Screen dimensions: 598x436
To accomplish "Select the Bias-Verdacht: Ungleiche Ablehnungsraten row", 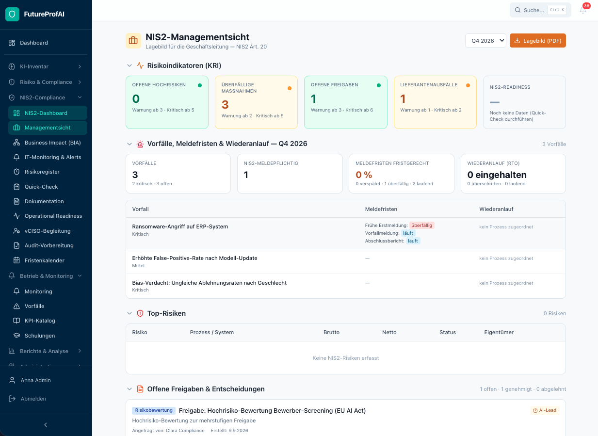I will (x=346, y=286).
